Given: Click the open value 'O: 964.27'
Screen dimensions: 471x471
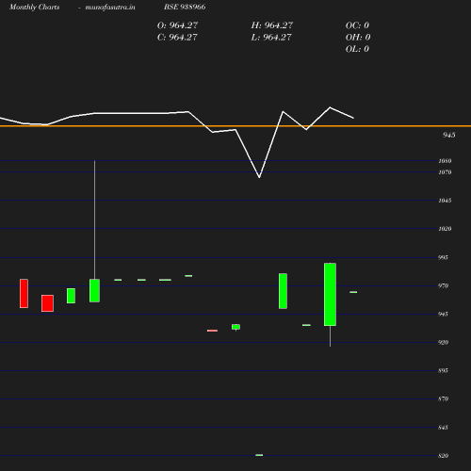Looking at the screenshot, I should point(177,25).
